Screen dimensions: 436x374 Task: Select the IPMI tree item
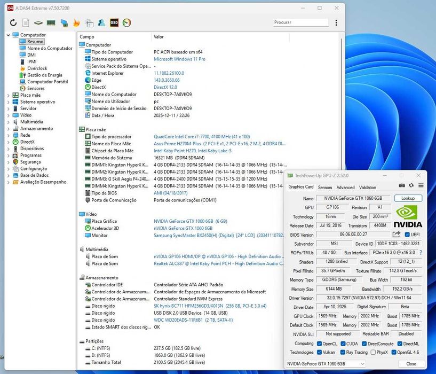[x=31, y=61]
